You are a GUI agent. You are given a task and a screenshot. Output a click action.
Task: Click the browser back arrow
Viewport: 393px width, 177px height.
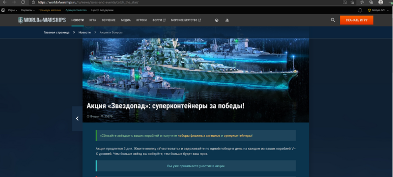5,2
